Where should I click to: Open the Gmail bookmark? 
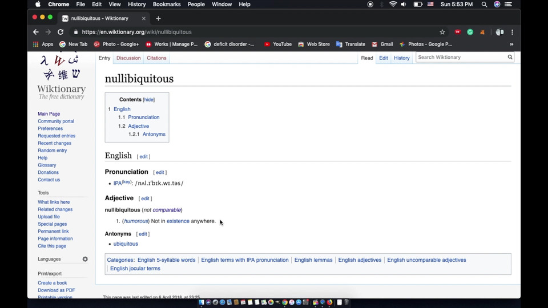tap(382, 44)
